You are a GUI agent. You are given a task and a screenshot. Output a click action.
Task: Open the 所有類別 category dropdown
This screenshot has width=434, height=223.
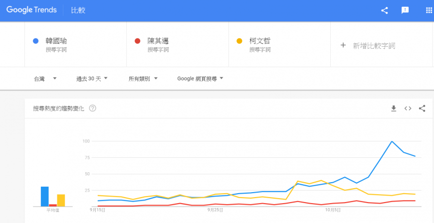(x=143, y=79)
